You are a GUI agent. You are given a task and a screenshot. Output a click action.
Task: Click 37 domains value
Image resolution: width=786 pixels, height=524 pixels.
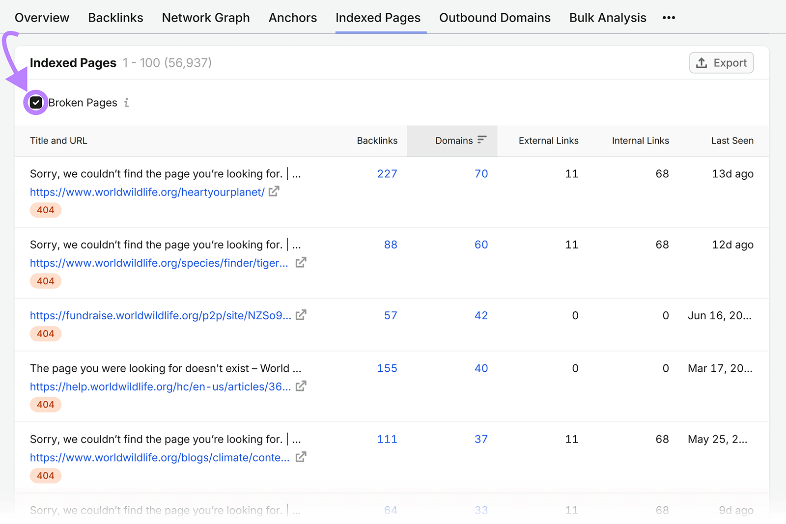click(x=481, y=440)
